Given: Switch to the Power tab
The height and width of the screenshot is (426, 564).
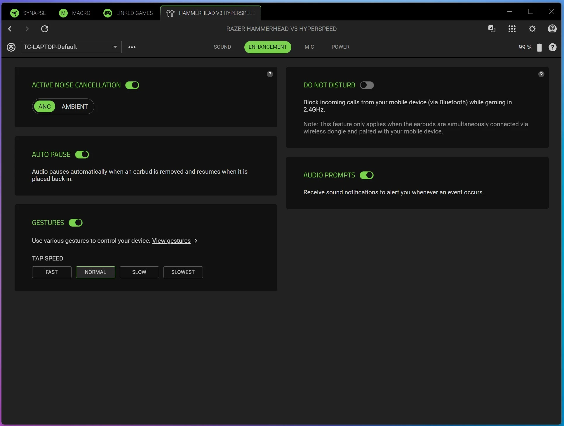Looking at the screenshot, I should point(340,47).
